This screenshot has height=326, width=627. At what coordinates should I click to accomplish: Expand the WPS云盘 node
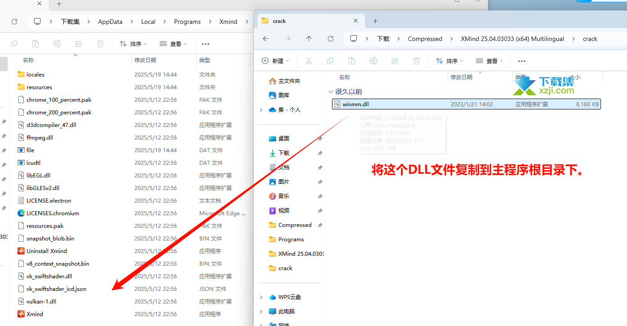pyautogui.click(x=261, y=297)
